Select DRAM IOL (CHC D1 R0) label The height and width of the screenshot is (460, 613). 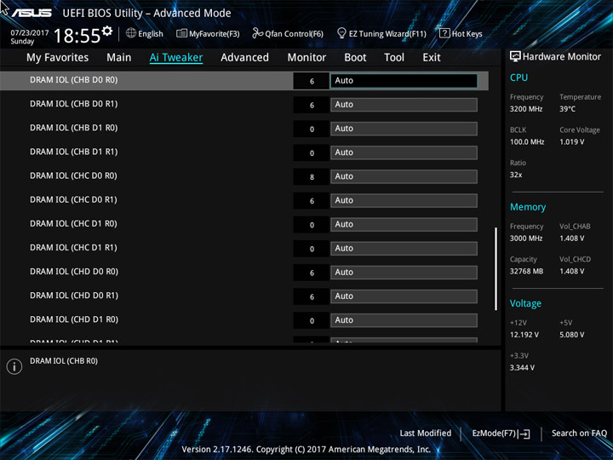pos(73,223)
